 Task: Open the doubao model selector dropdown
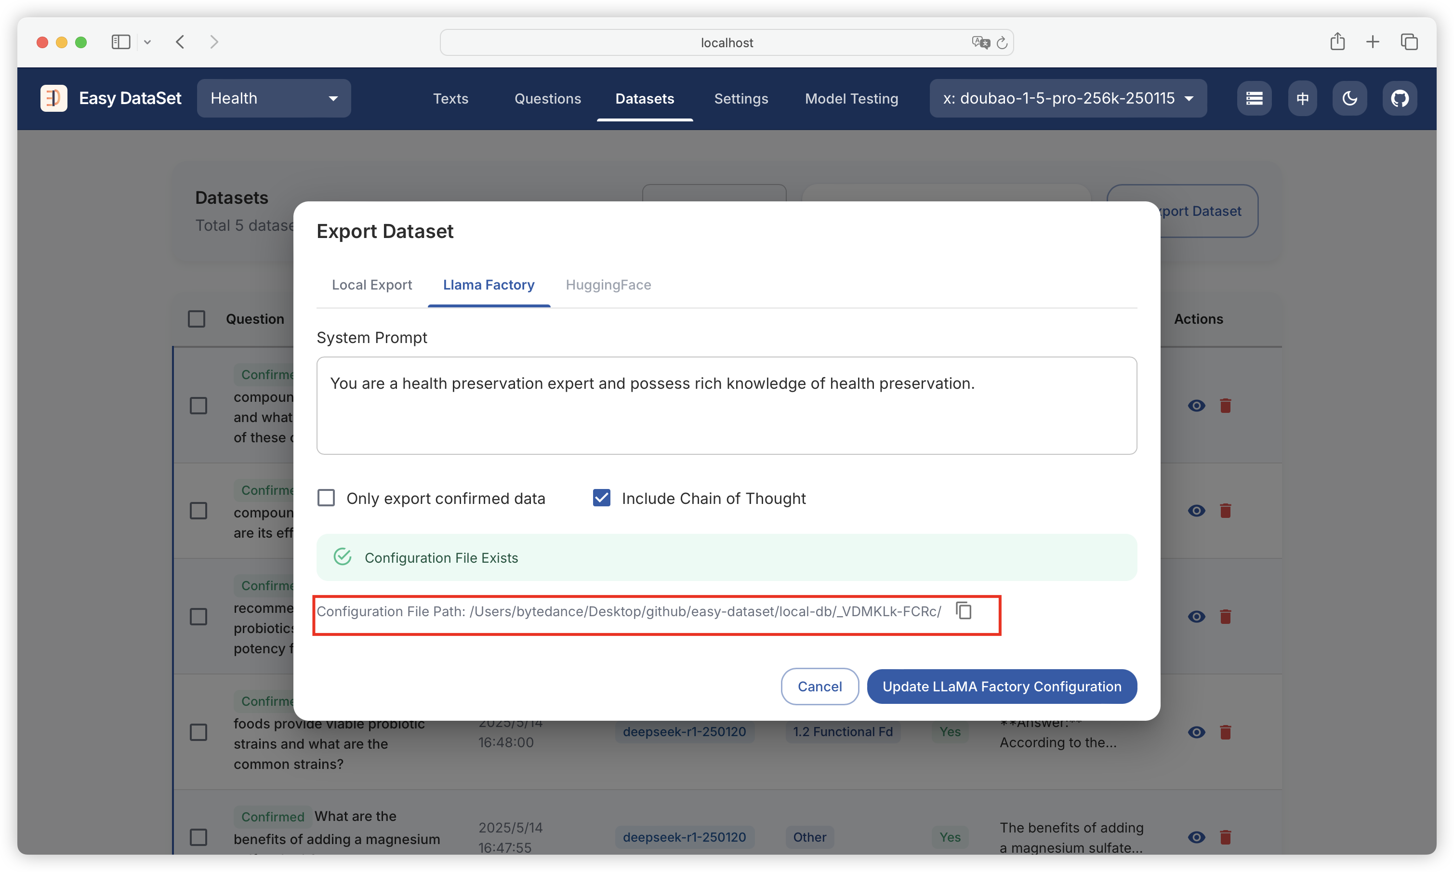[x=1068, y=98]
